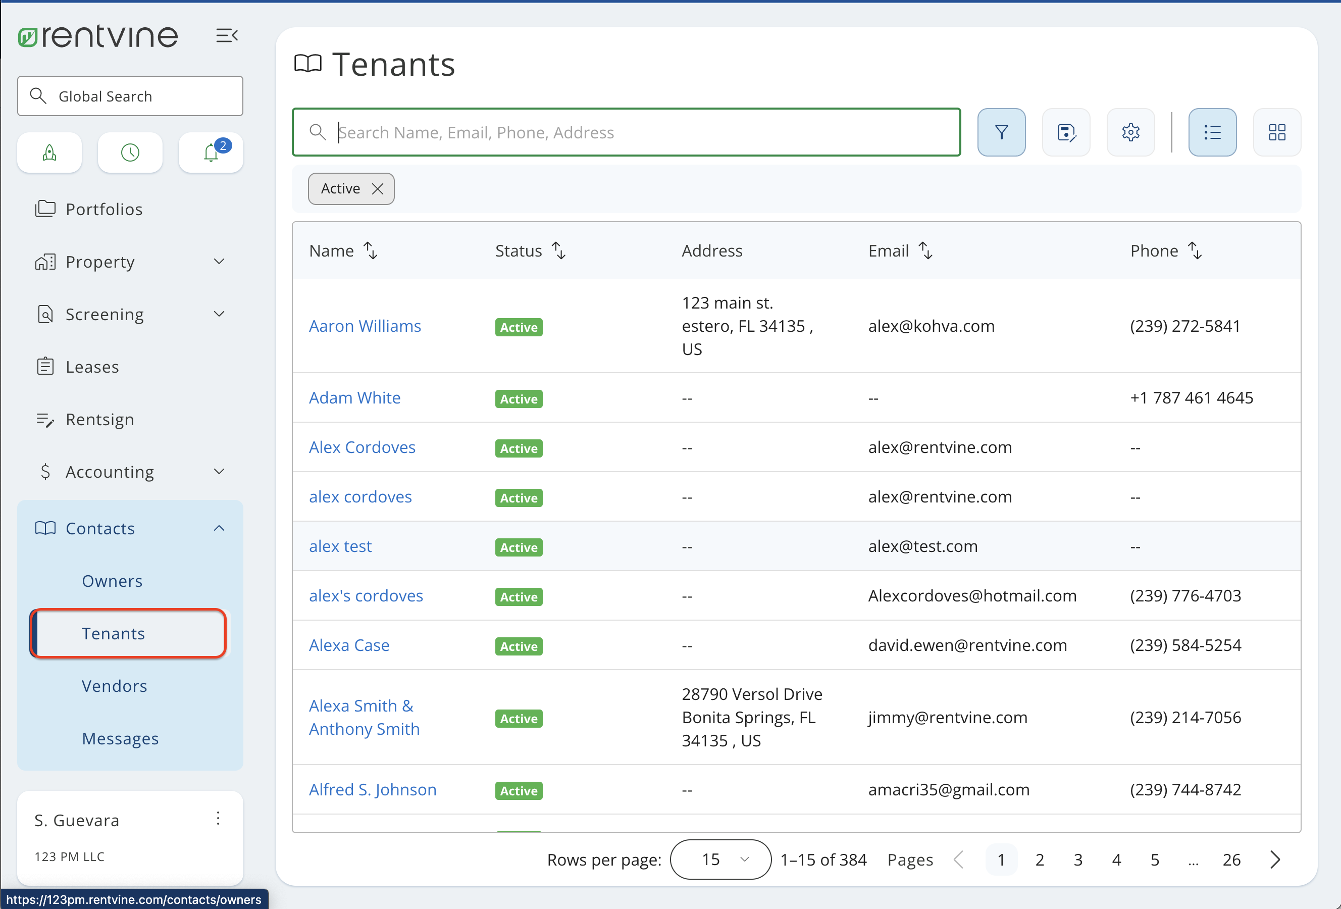
Task: Toggle sorting on the Phone column
Action: tap(1195, 250)
